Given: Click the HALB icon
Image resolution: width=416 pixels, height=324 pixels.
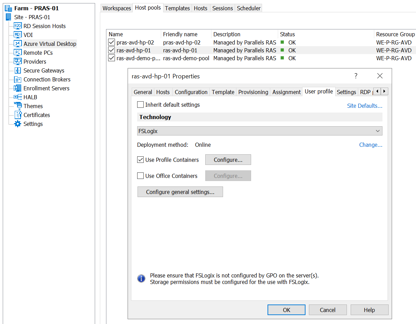Looking at the screenshot, I should click(x=18, y=97).
